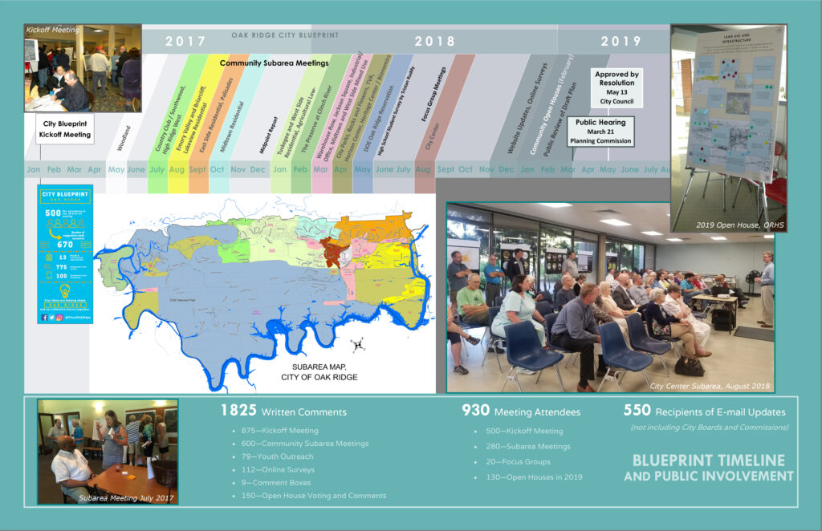Open the Kickoff Meeting photo
822x531 pixels.
click(x=83, y=68)
